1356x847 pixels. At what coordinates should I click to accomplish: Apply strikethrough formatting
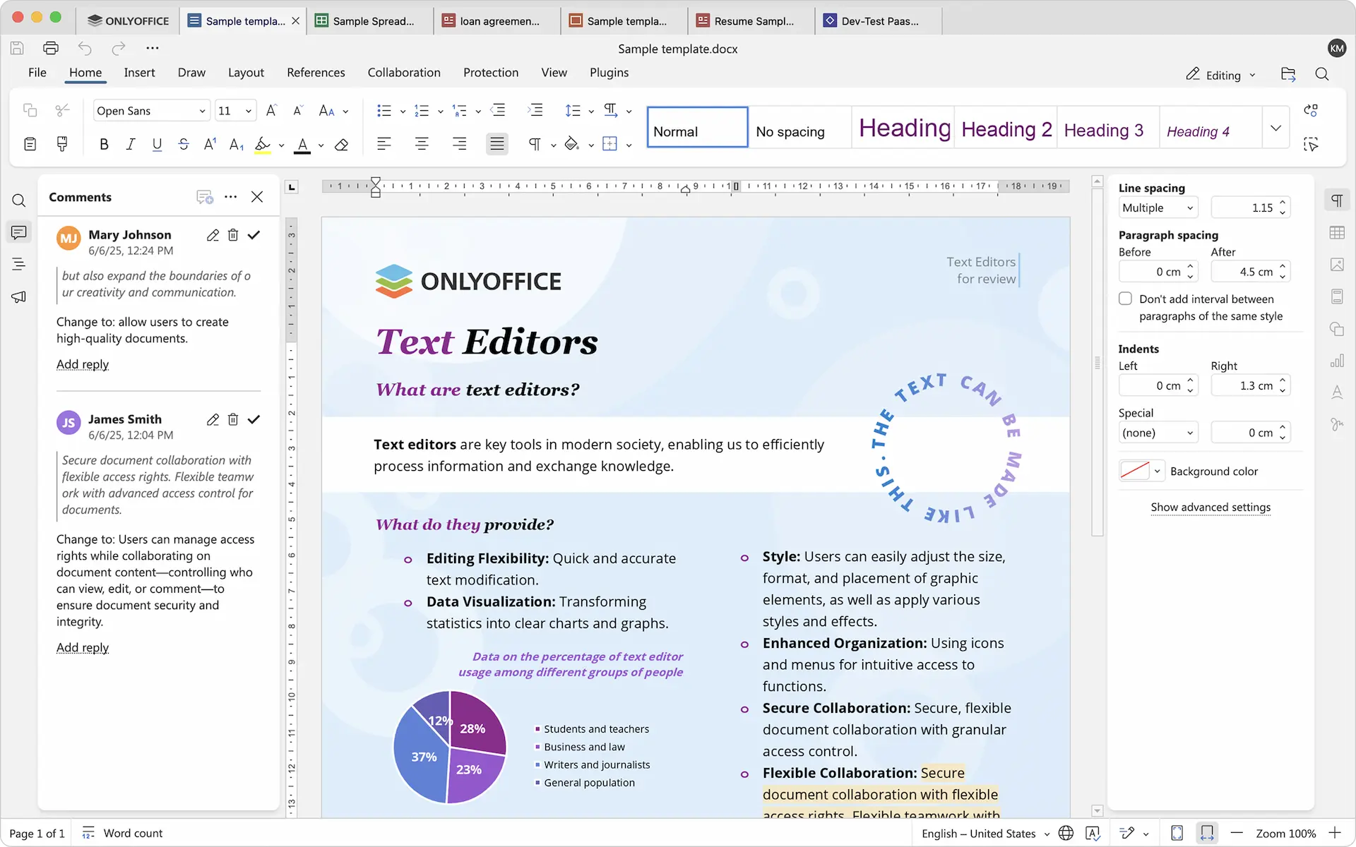click(184, 145)
